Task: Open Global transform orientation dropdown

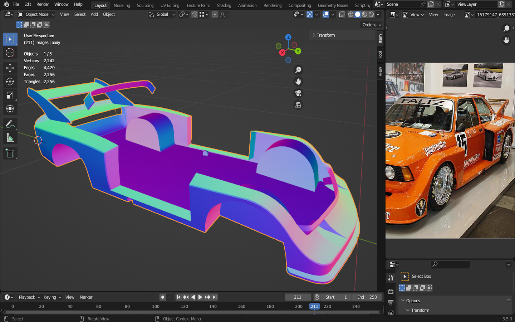Action: coord(162,15)
